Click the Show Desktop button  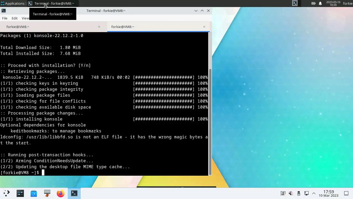(346, 193)
